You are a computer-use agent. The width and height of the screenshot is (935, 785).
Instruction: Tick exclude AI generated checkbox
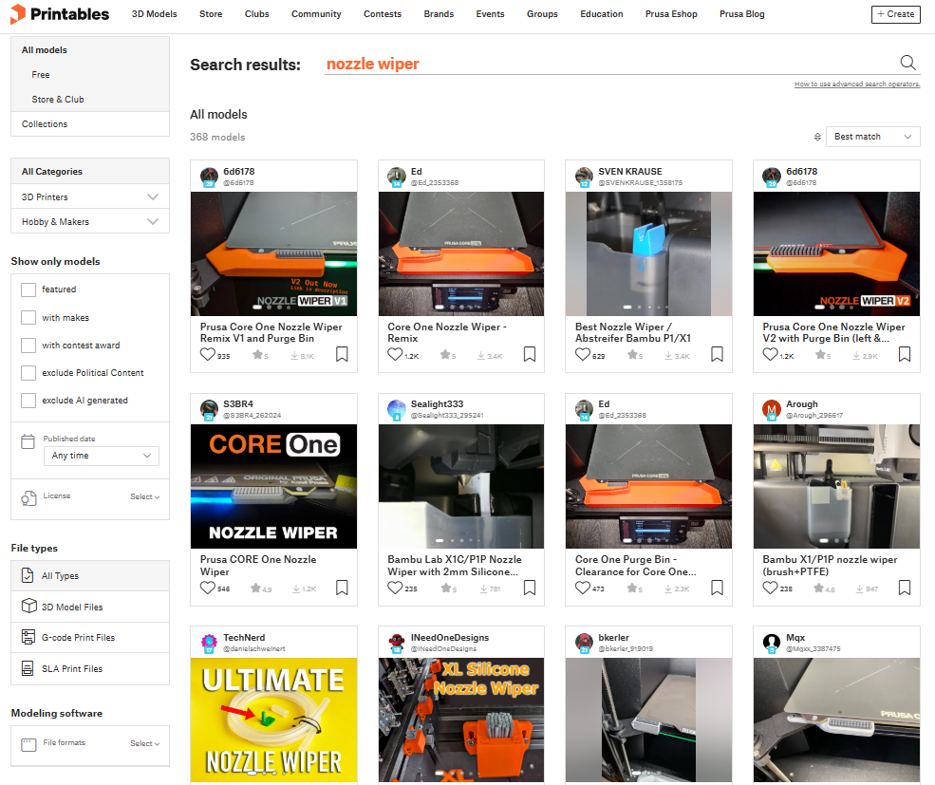tap(28, 401)
